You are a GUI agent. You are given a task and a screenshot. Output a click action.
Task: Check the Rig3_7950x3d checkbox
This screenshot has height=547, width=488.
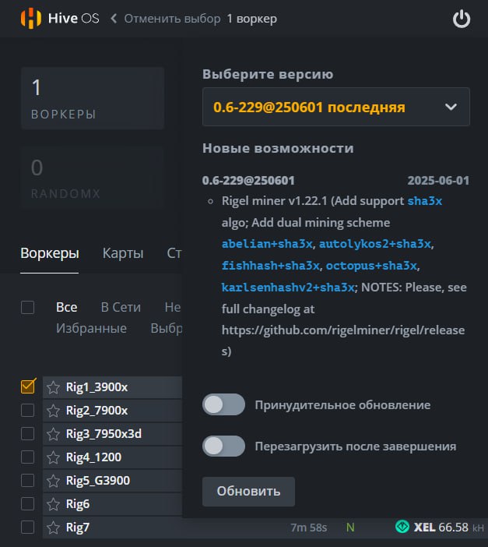pos(27,434)
